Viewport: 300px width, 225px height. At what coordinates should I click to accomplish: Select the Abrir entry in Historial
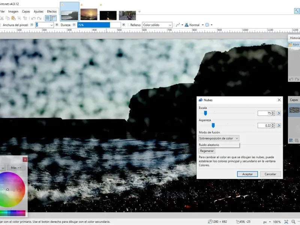click(x=294, y=44)
